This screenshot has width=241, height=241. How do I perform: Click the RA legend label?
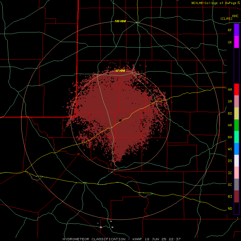click(x=230, y=137)
